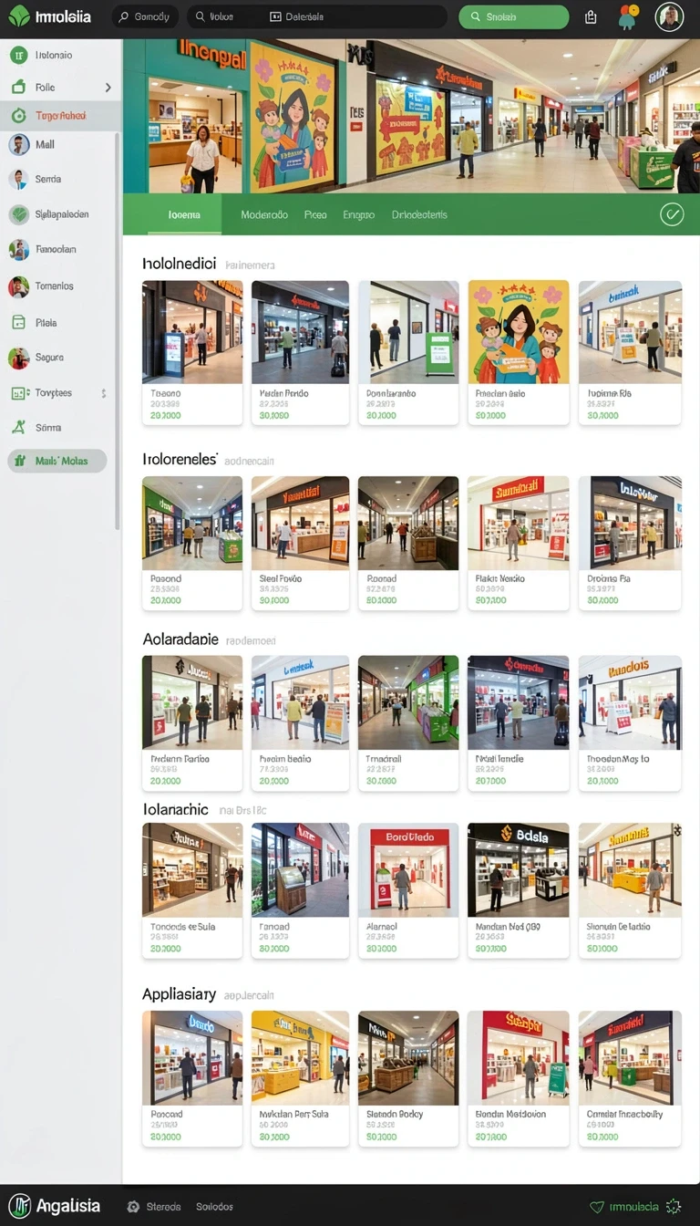
Task: Open the Bdsla dark storefront card
Action: [x=519, y=890]
